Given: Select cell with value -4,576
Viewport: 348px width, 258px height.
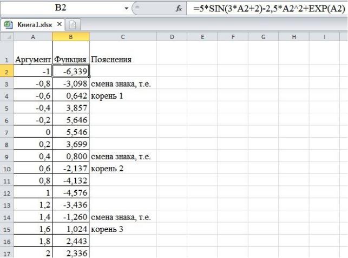Looking at the screenshot, I should [71, 192].
